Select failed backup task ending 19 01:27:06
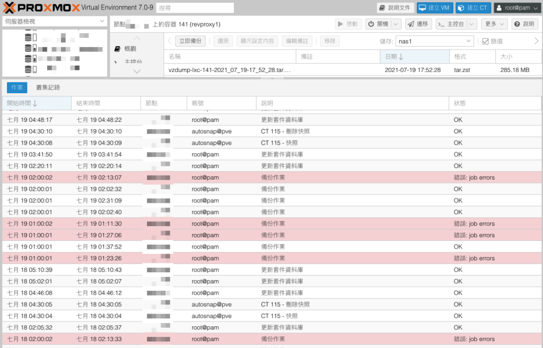Screen dimensions: 543x348 coord(271,235)
